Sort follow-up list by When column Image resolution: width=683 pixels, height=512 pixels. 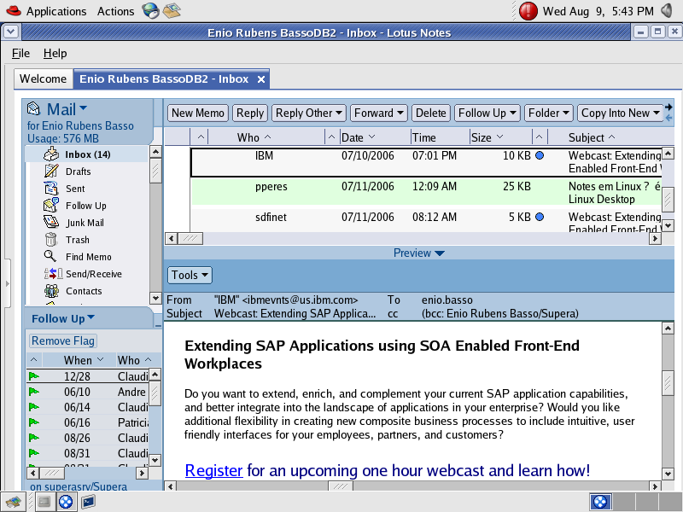79,360
